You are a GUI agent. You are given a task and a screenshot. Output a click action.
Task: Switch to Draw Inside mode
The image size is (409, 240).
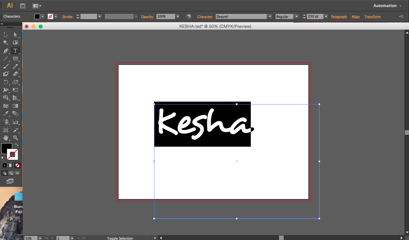tap(18, 173)
